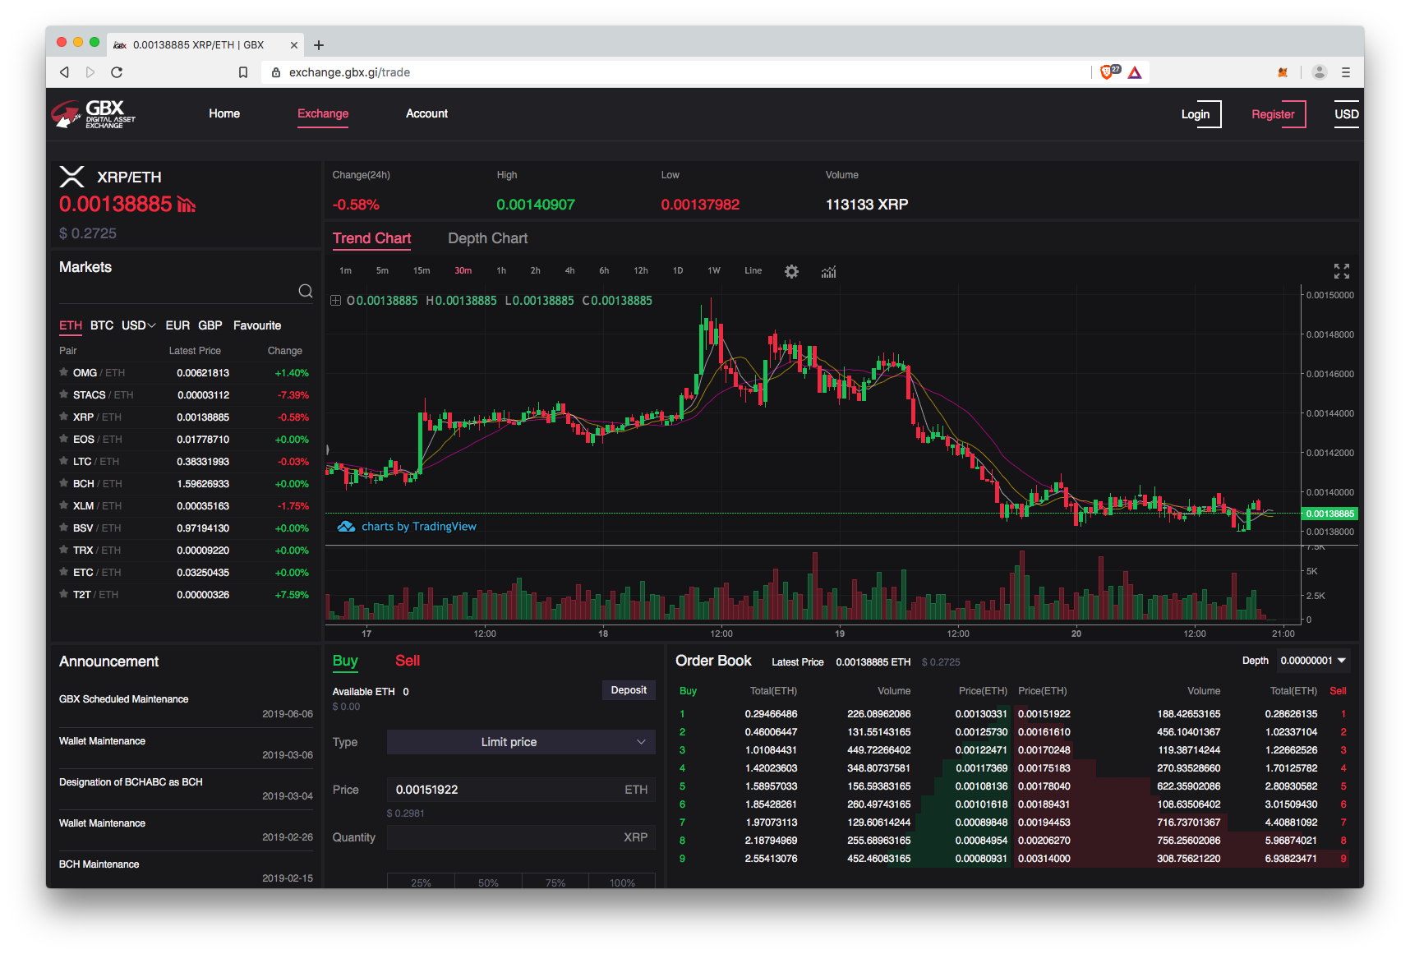
Task: Open the browser hamburger menu
Action: click(x=1346, y=72)
